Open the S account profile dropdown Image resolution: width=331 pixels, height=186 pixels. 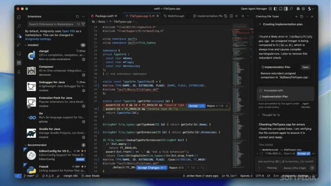[x=311, y=9]
